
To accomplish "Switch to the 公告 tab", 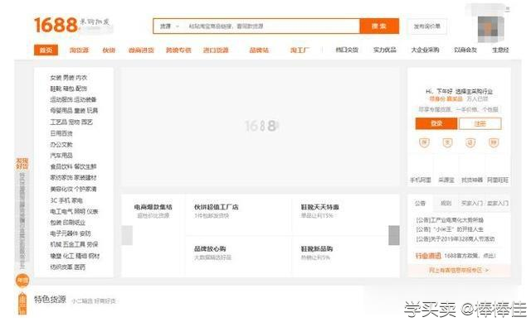I will (x=421, y=203).
